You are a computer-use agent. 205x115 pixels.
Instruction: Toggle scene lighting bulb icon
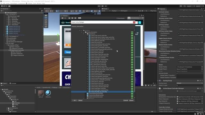tap(80, 11)
